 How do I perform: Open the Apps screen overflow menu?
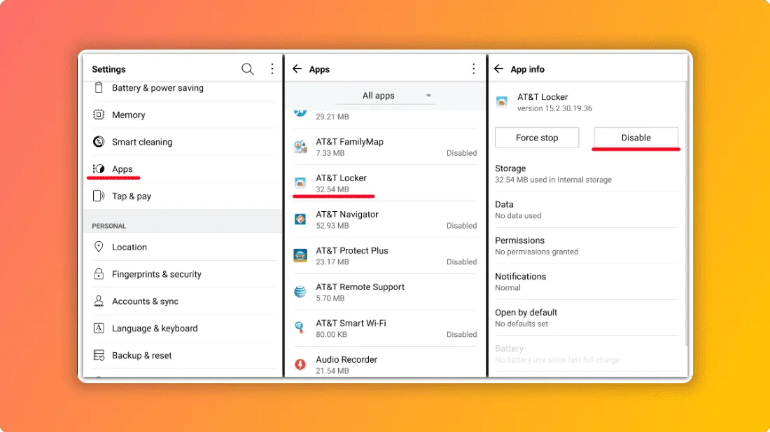pyautogui.click(x=473, y=69)
